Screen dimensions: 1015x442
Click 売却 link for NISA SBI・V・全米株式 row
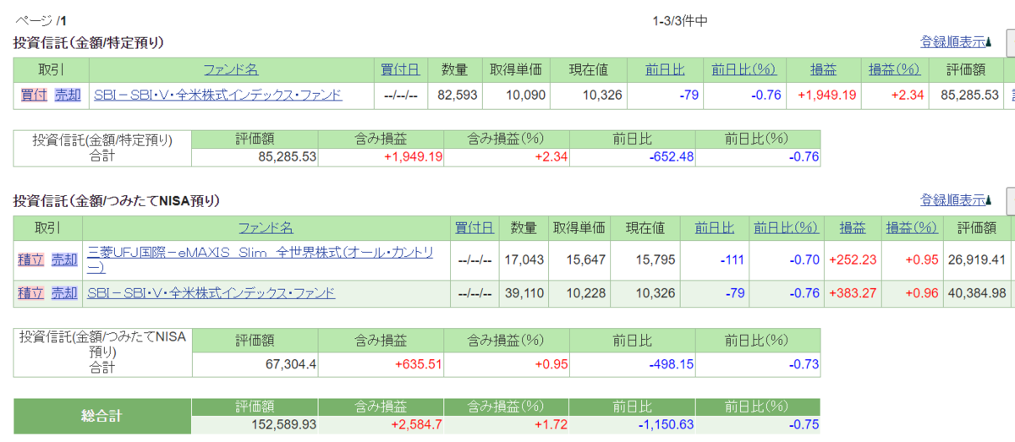click(64, 293)
